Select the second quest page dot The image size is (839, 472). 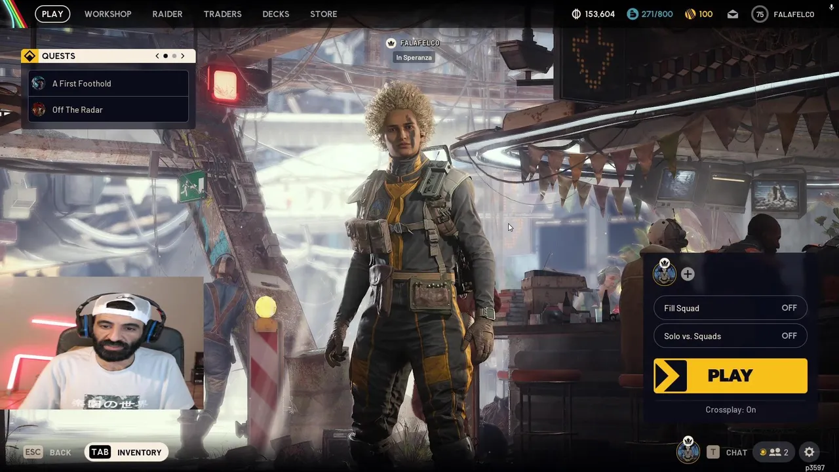coord(174,56)
